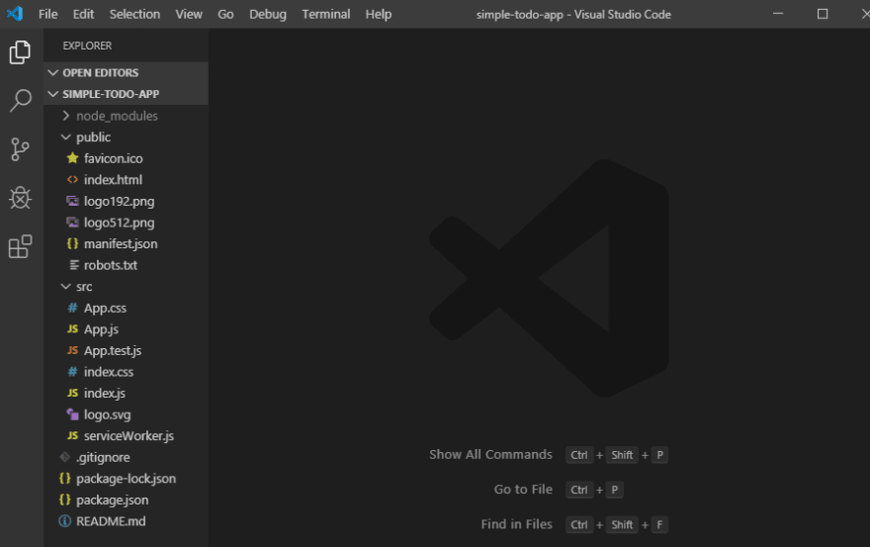
Task: Open the Debug menu
Action: pyautogui.click(x=268, y=14)
